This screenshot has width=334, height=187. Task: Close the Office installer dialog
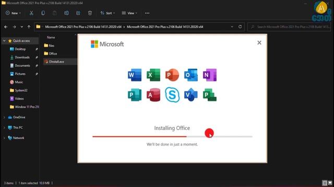pyautogui.click(x=259, y=43)
